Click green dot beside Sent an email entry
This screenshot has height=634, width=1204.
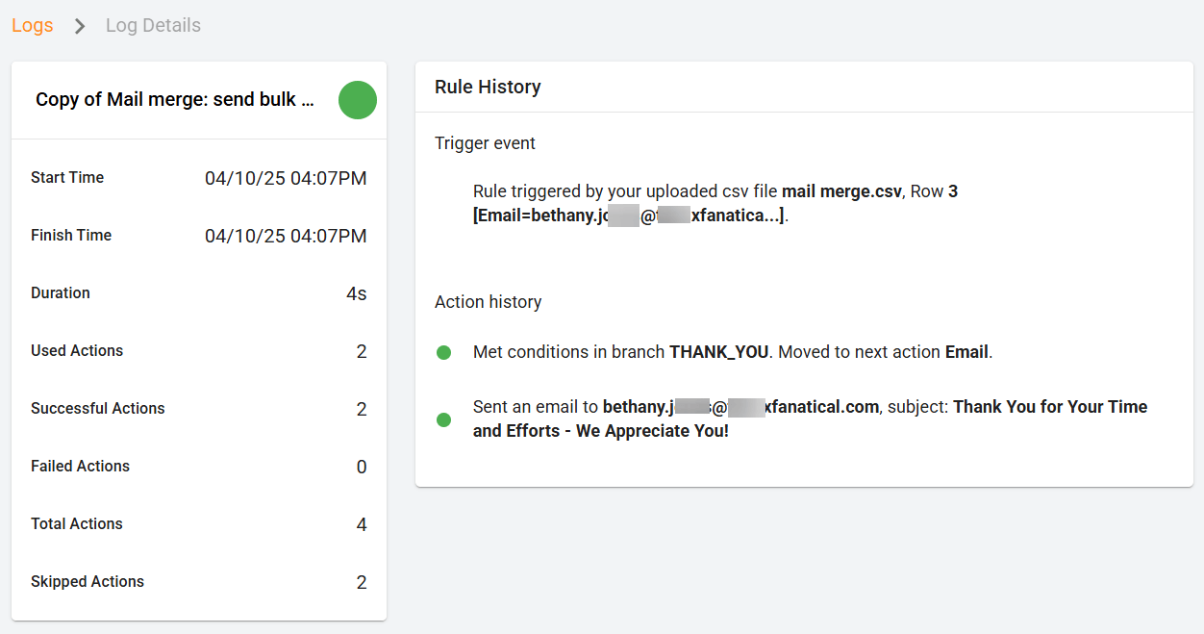(x=444, y=419)
